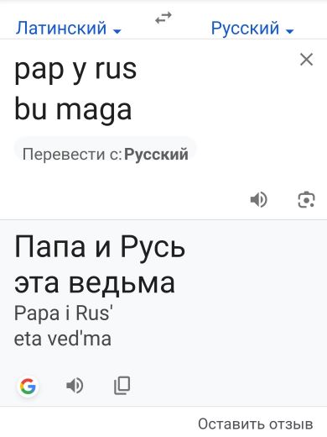
Task: Clear the entered text with the X
Action: 306,60
